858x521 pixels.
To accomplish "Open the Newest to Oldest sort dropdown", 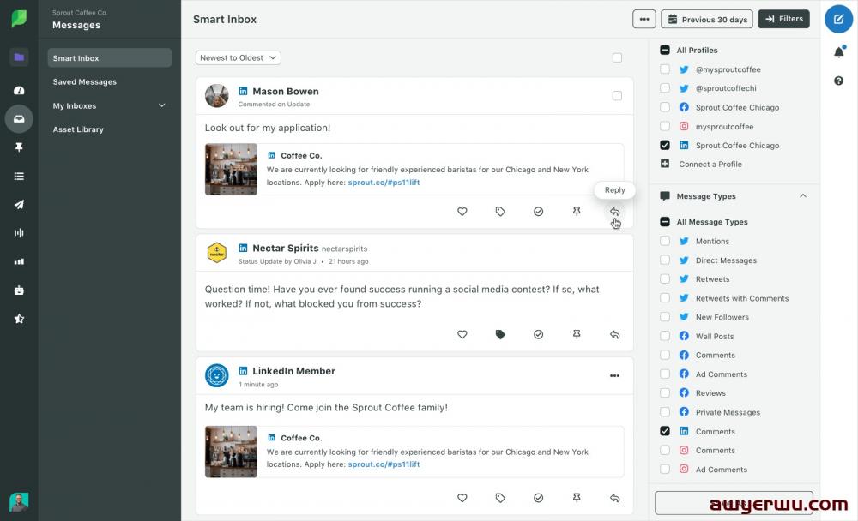I will (x=238, y=57).
